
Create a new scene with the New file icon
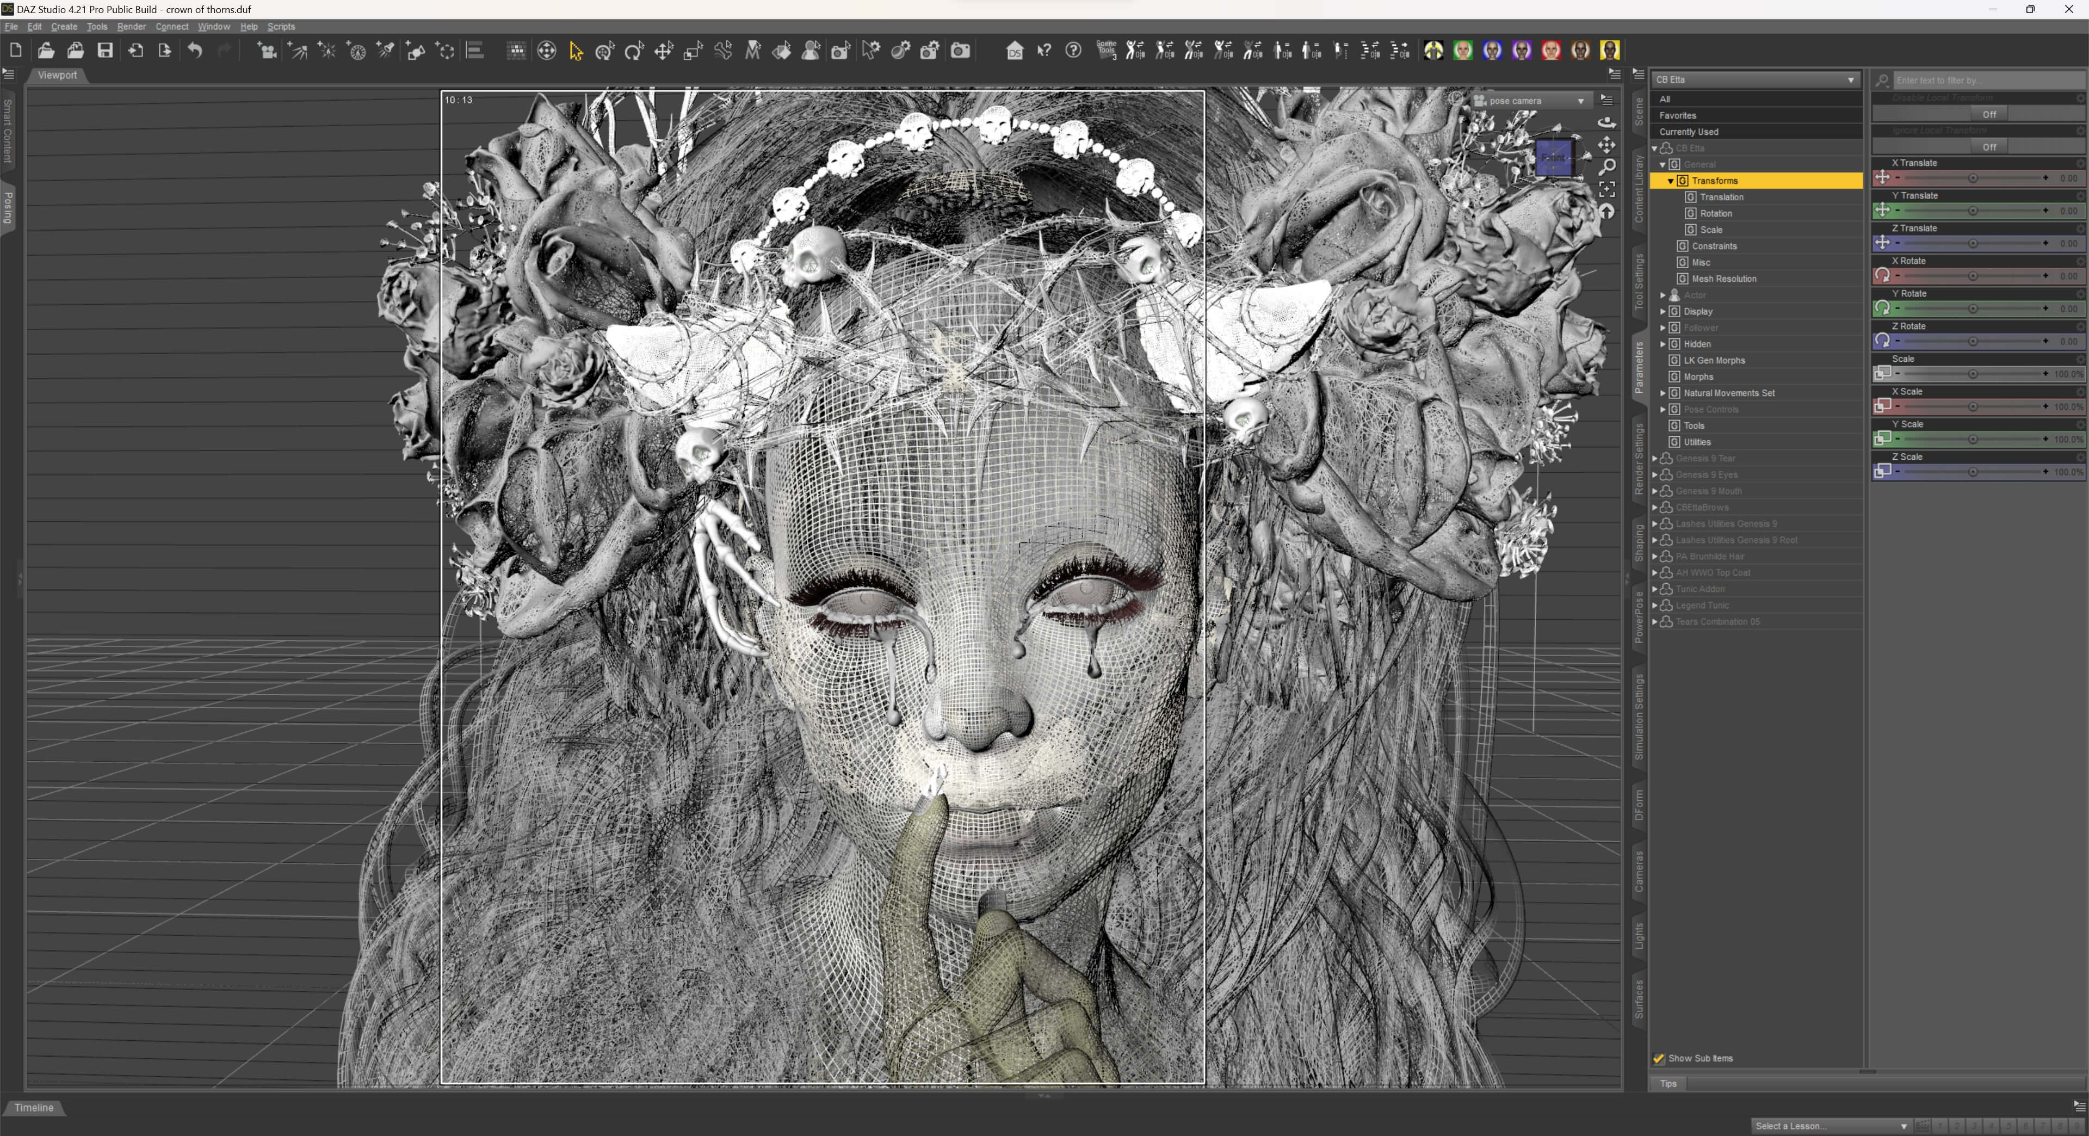pyautogui.click(x=15, y=50)
